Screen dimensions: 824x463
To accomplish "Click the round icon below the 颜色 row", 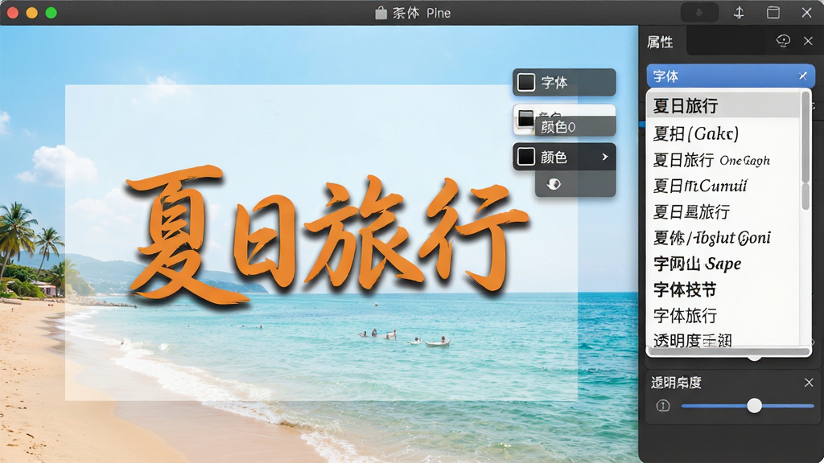I will point(554,184).
